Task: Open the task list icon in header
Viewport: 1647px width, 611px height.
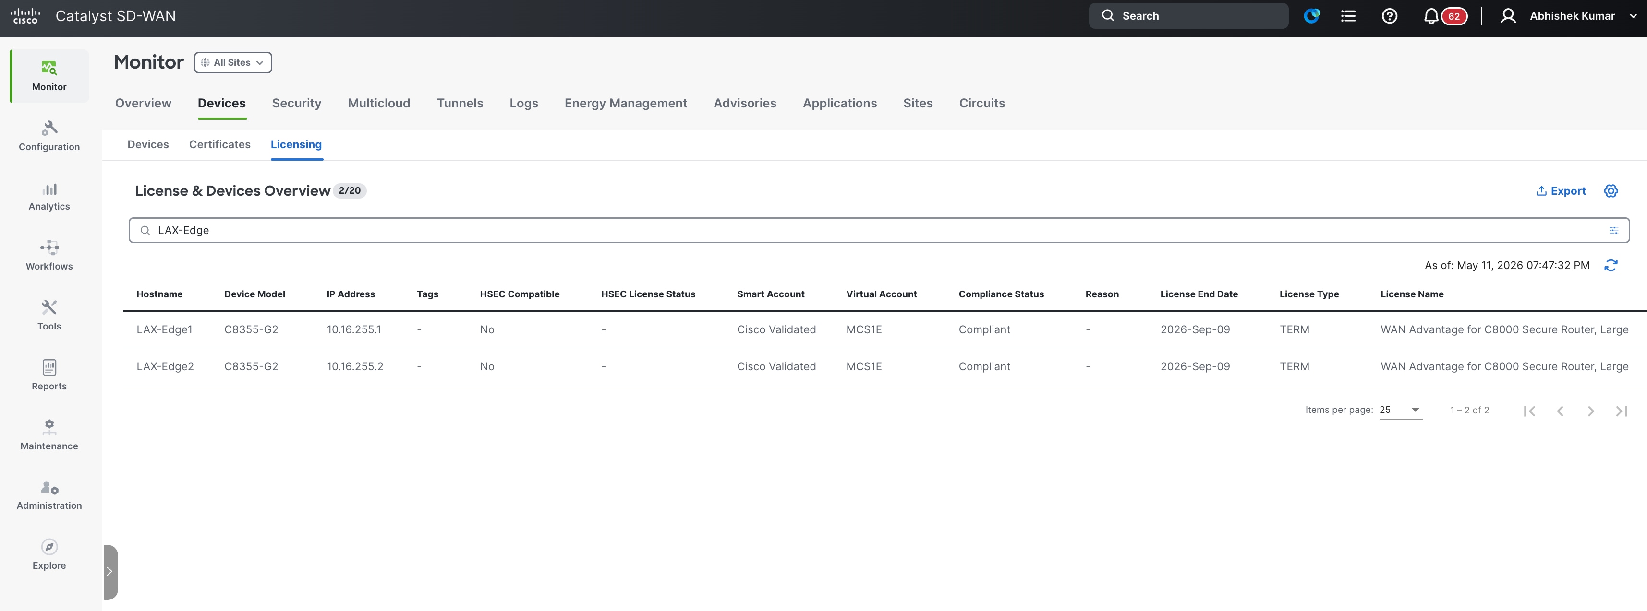Action: pos(1348,16)
